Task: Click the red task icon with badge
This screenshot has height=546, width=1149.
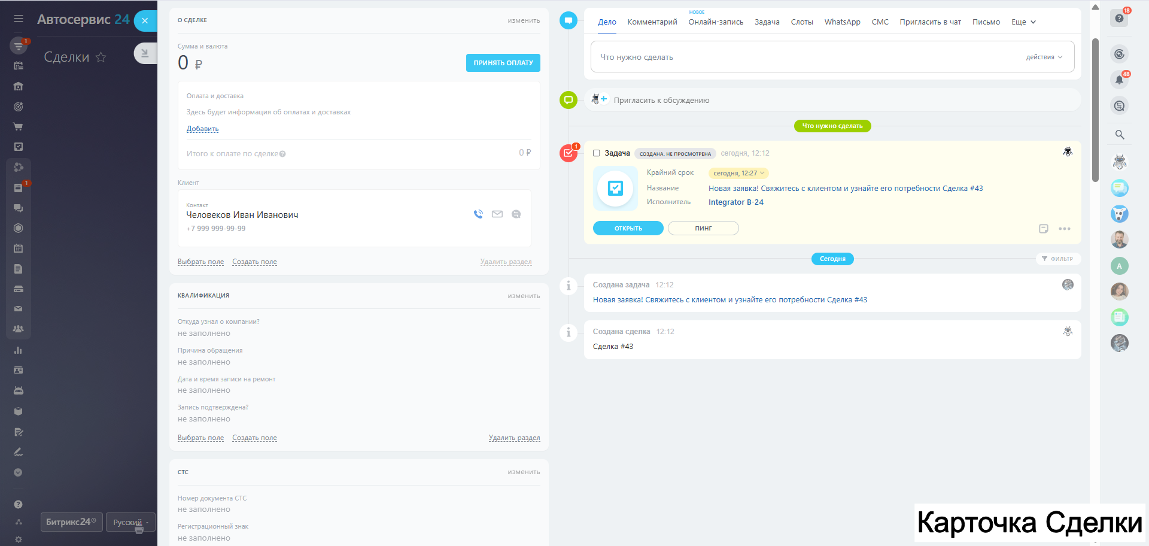Action: tap(569, 153)
